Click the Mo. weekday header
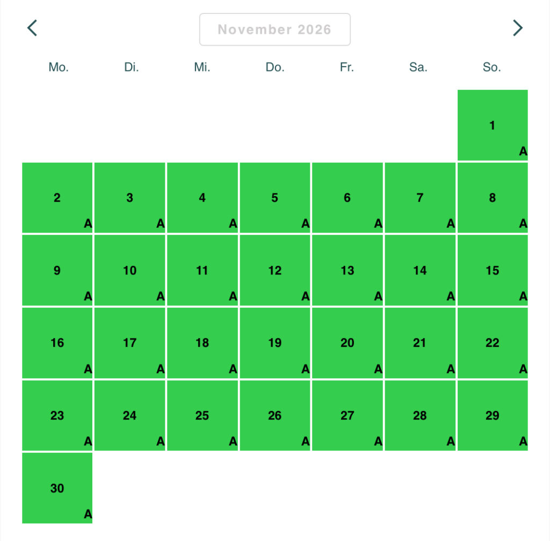Image resolution: width=550 pixels, height=541 pixels. 59,67
